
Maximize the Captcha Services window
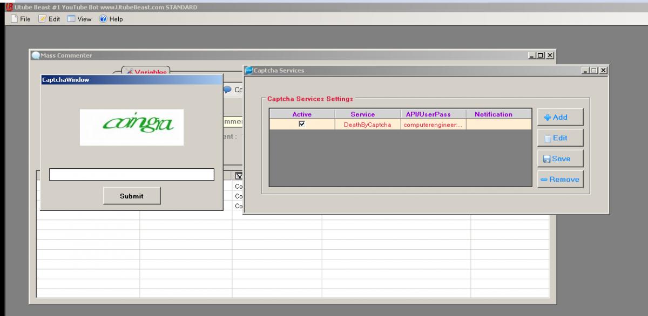coord(595,71)
